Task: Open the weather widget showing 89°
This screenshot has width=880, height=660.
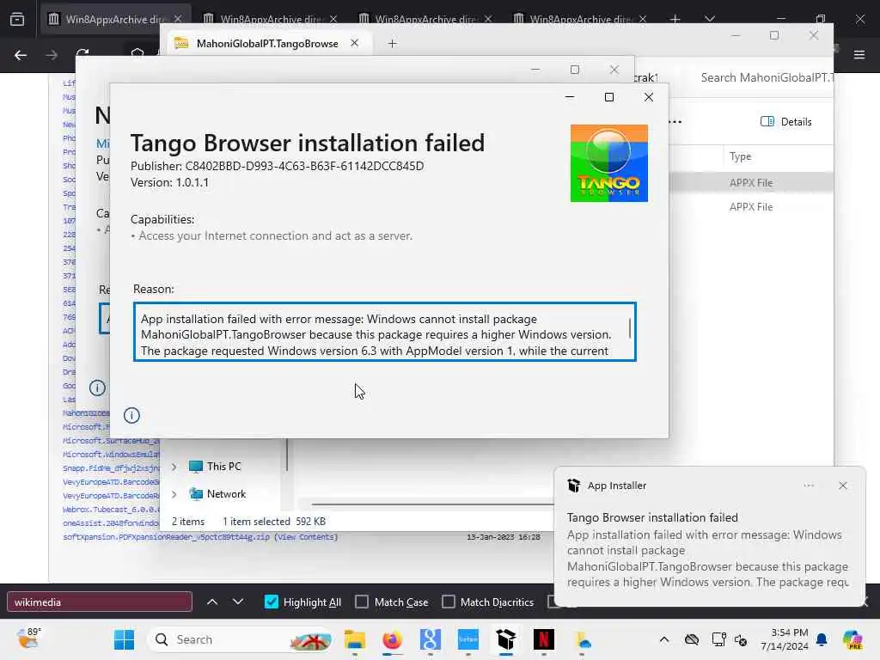Action: tap(28, 639)
